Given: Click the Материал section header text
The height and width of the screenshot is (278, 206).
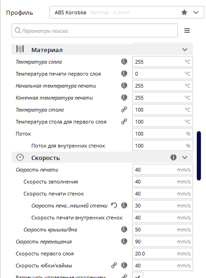Looking at the screenshot, I should pyautogui.click(x=47, y=50).
